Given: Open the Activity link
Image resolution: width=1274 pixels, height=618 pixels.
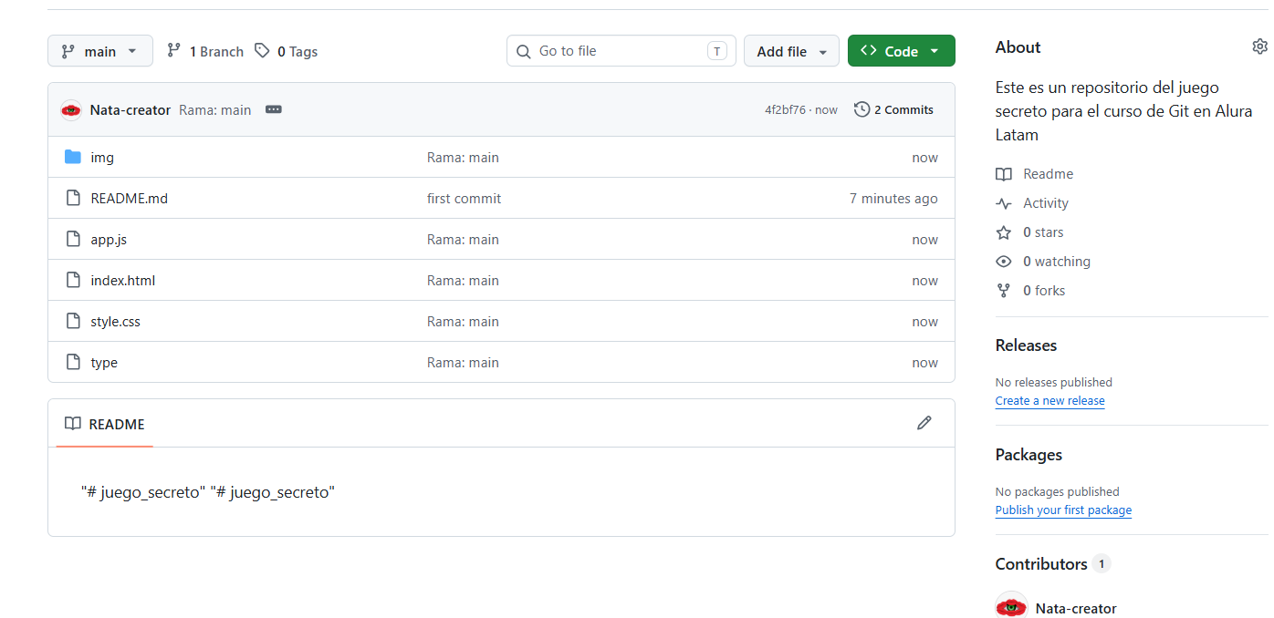Looking at the screenshot, I should coord(1046,202).
